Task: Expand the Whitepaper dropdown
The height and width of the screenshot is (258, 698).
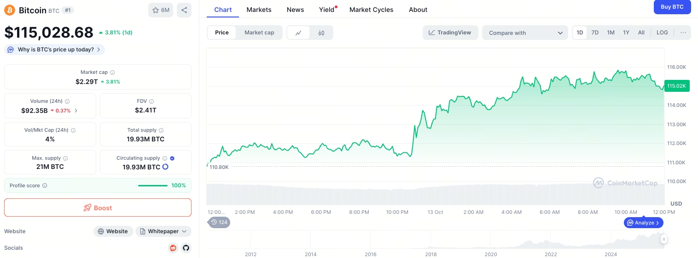Action: click(163, 231)
